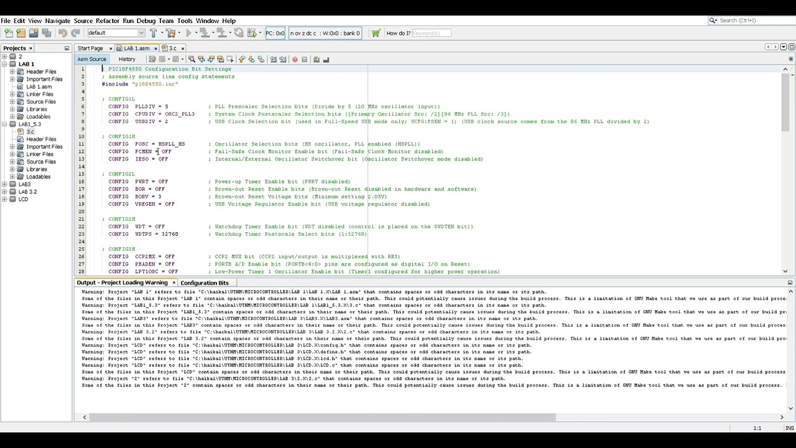This screenshot has height=448, width=796.
Task: Click the Save All toolbar icon
Action: point(46,33)
